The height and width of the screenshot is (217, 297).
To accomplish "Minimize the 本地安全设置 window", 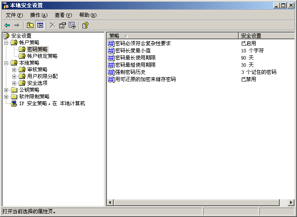I will (277, 5).
